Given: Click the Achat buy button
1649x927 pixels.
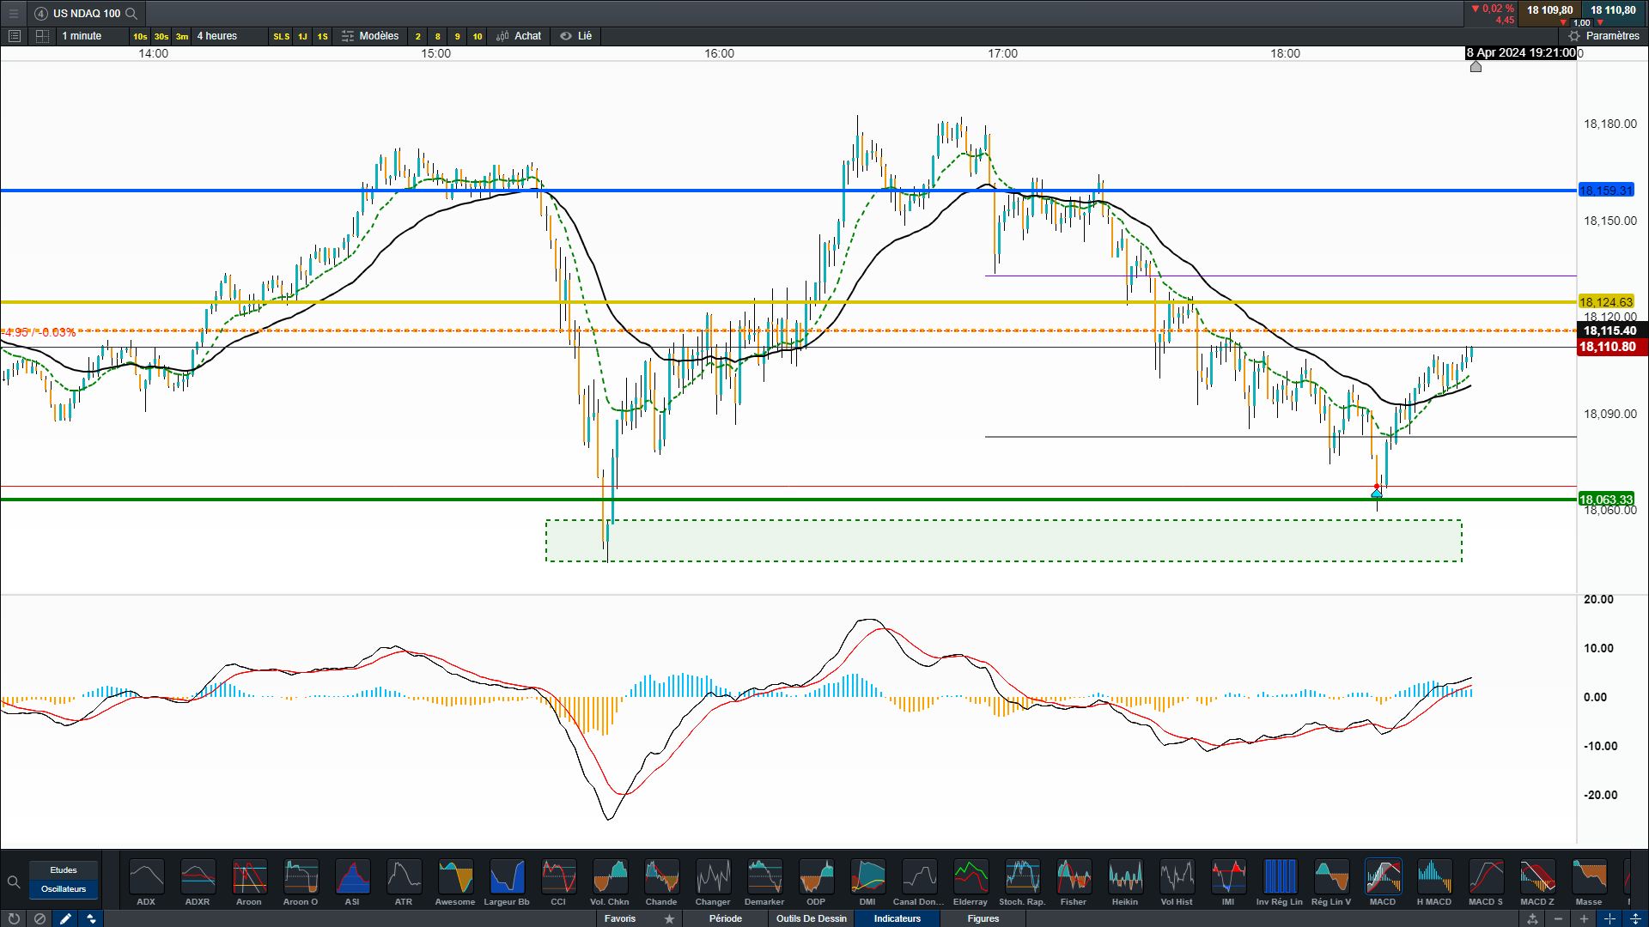Looking at the screenshot, I should tap(520, 36).
